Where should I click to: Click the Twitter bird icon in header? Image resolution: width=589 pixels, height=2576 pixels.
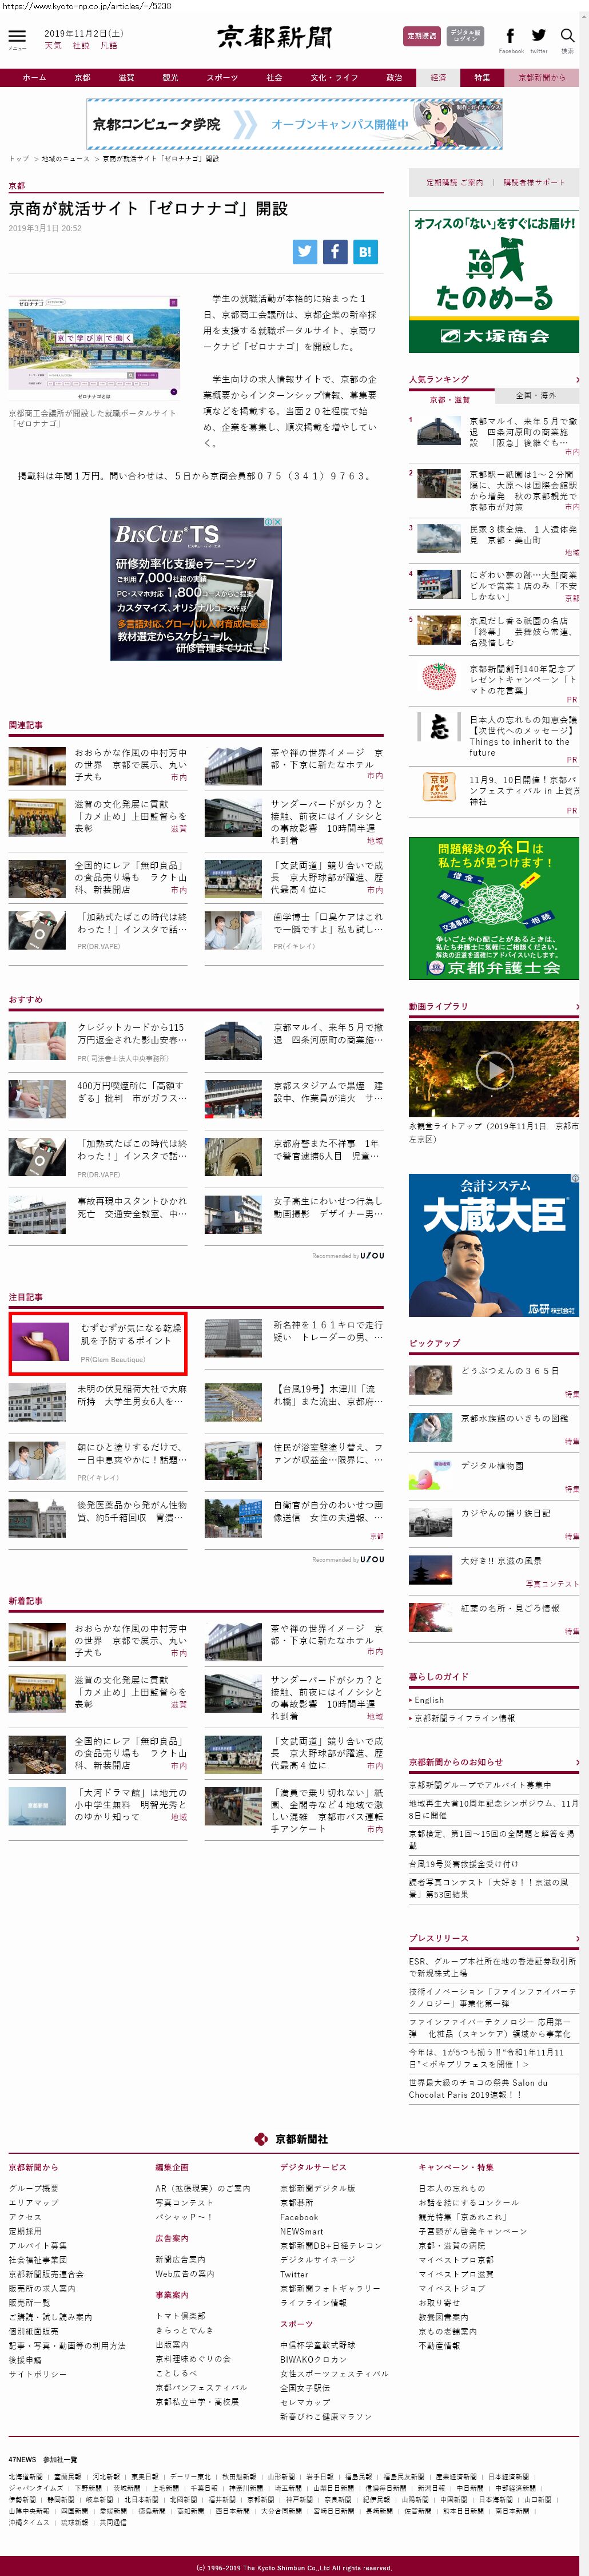(538, 36)
